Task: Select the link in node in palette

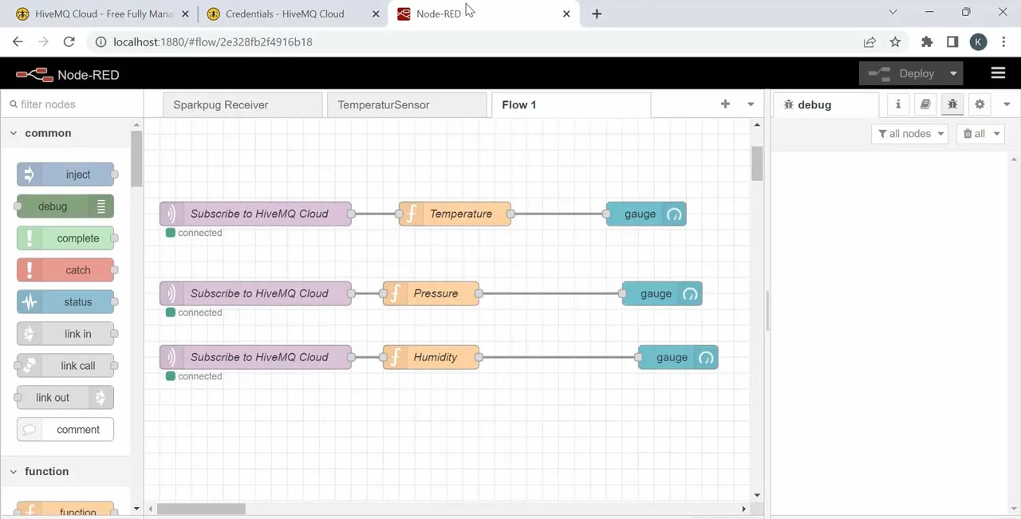Action: click(x=65, y=334)
